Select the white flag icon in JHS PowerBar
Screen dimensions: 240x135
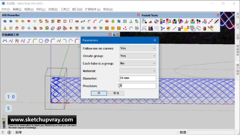[x=71, y=21]
